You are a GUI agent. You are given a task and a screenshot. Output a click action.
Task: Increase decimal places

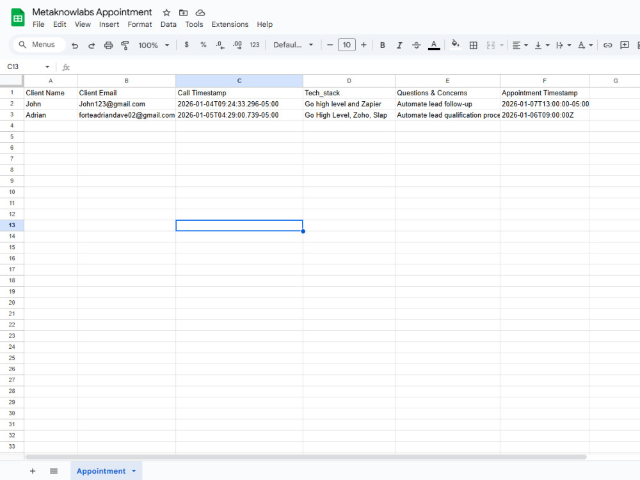(x=237, y=45)
